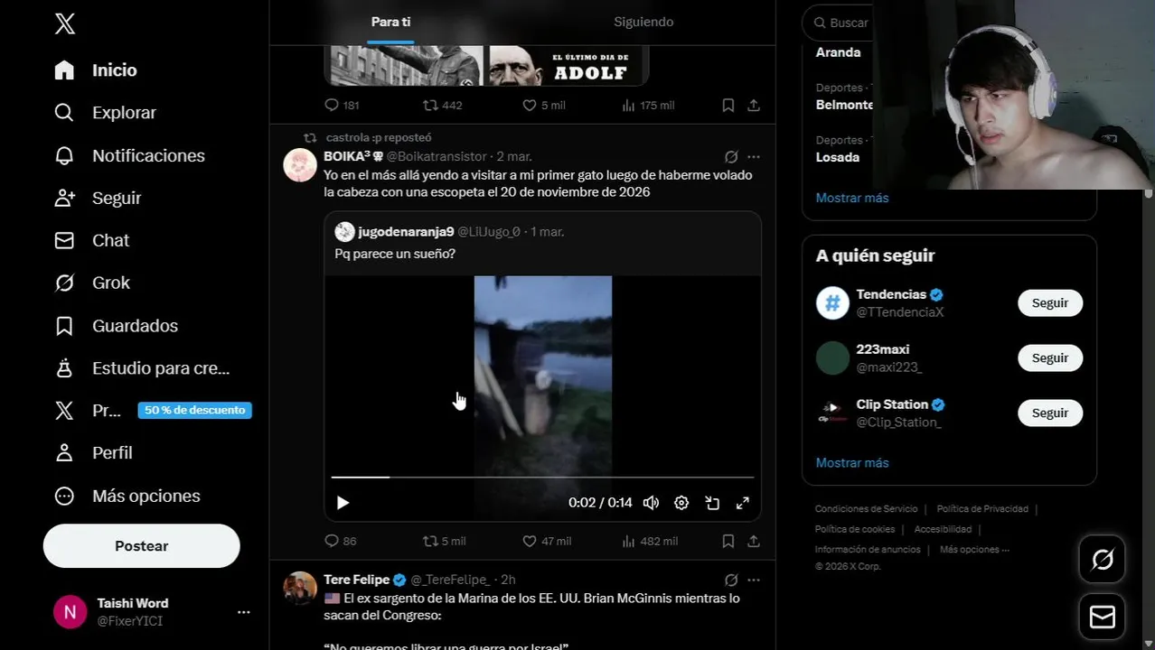Click the X logo in sidebar
Viewport: 1155px width, 650px height.
[64, 23]
